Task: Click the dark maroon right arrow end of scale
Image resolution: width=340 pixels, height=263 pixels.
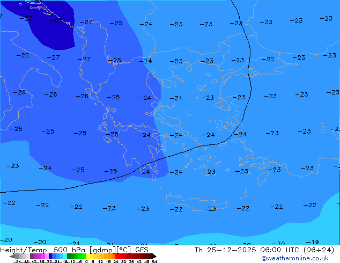Action: click(154, 256)
